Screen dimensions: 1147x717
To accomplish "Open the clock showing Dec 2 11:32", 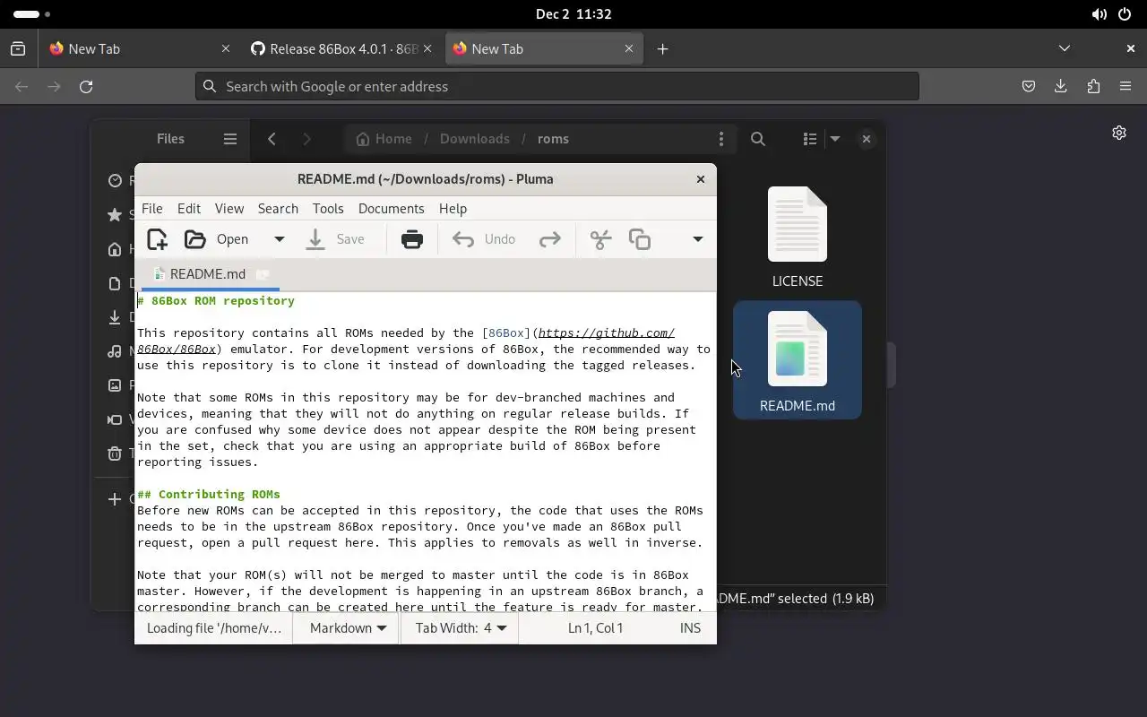I will pos(573,14).
